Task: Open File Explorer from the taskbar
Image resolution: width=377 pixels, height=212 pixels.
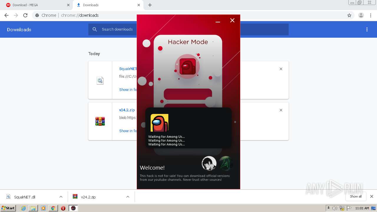Action: click(x=33, y=208)
